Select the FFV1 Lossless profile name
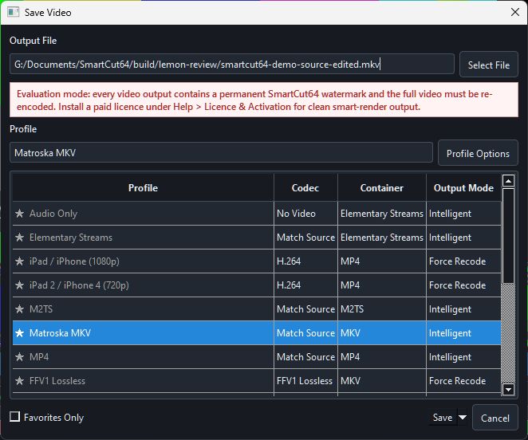 (57, 381)
